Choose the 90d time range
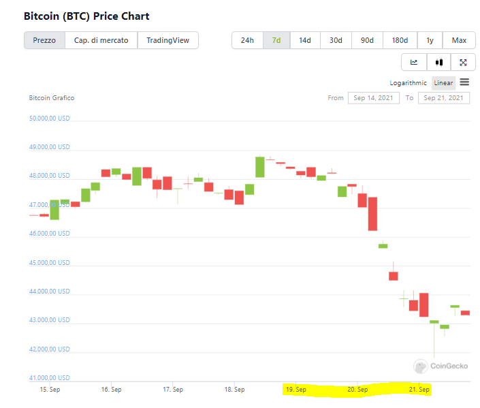Viewport: 480px width, 408px height. (x=367, y=40)
